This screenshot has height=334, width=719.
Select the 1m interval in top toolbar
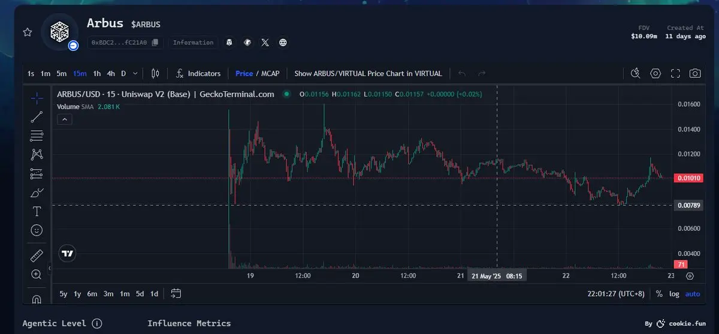pyautogui.click(x=45, y=74)
